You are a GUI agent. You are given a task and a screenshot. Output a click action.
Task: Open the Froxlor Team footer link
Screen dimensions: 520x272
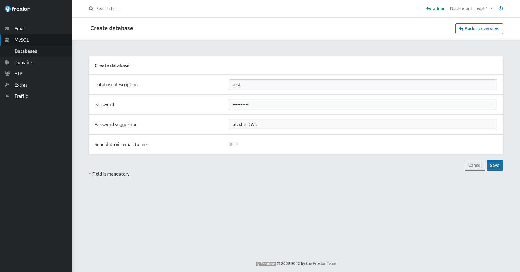321,264
